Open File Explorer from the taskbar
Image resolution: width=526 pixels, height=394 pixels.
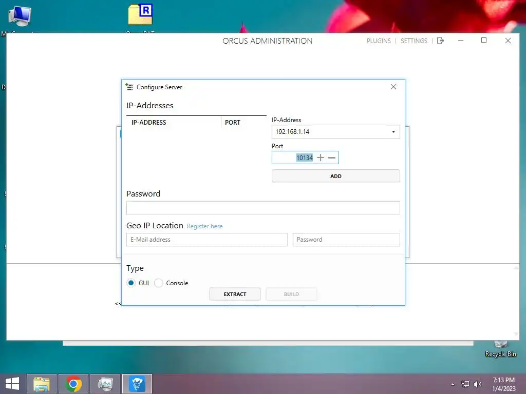click(x=42, y=384)
